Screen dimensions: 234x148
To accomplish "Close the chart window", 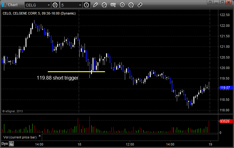I will [228, 2].
